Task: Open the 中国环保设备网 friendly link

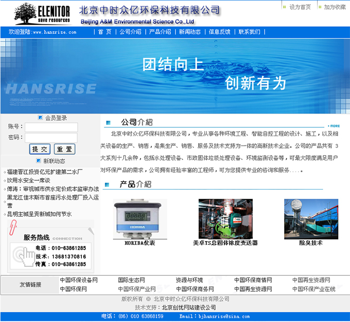Action: point(79,280)
